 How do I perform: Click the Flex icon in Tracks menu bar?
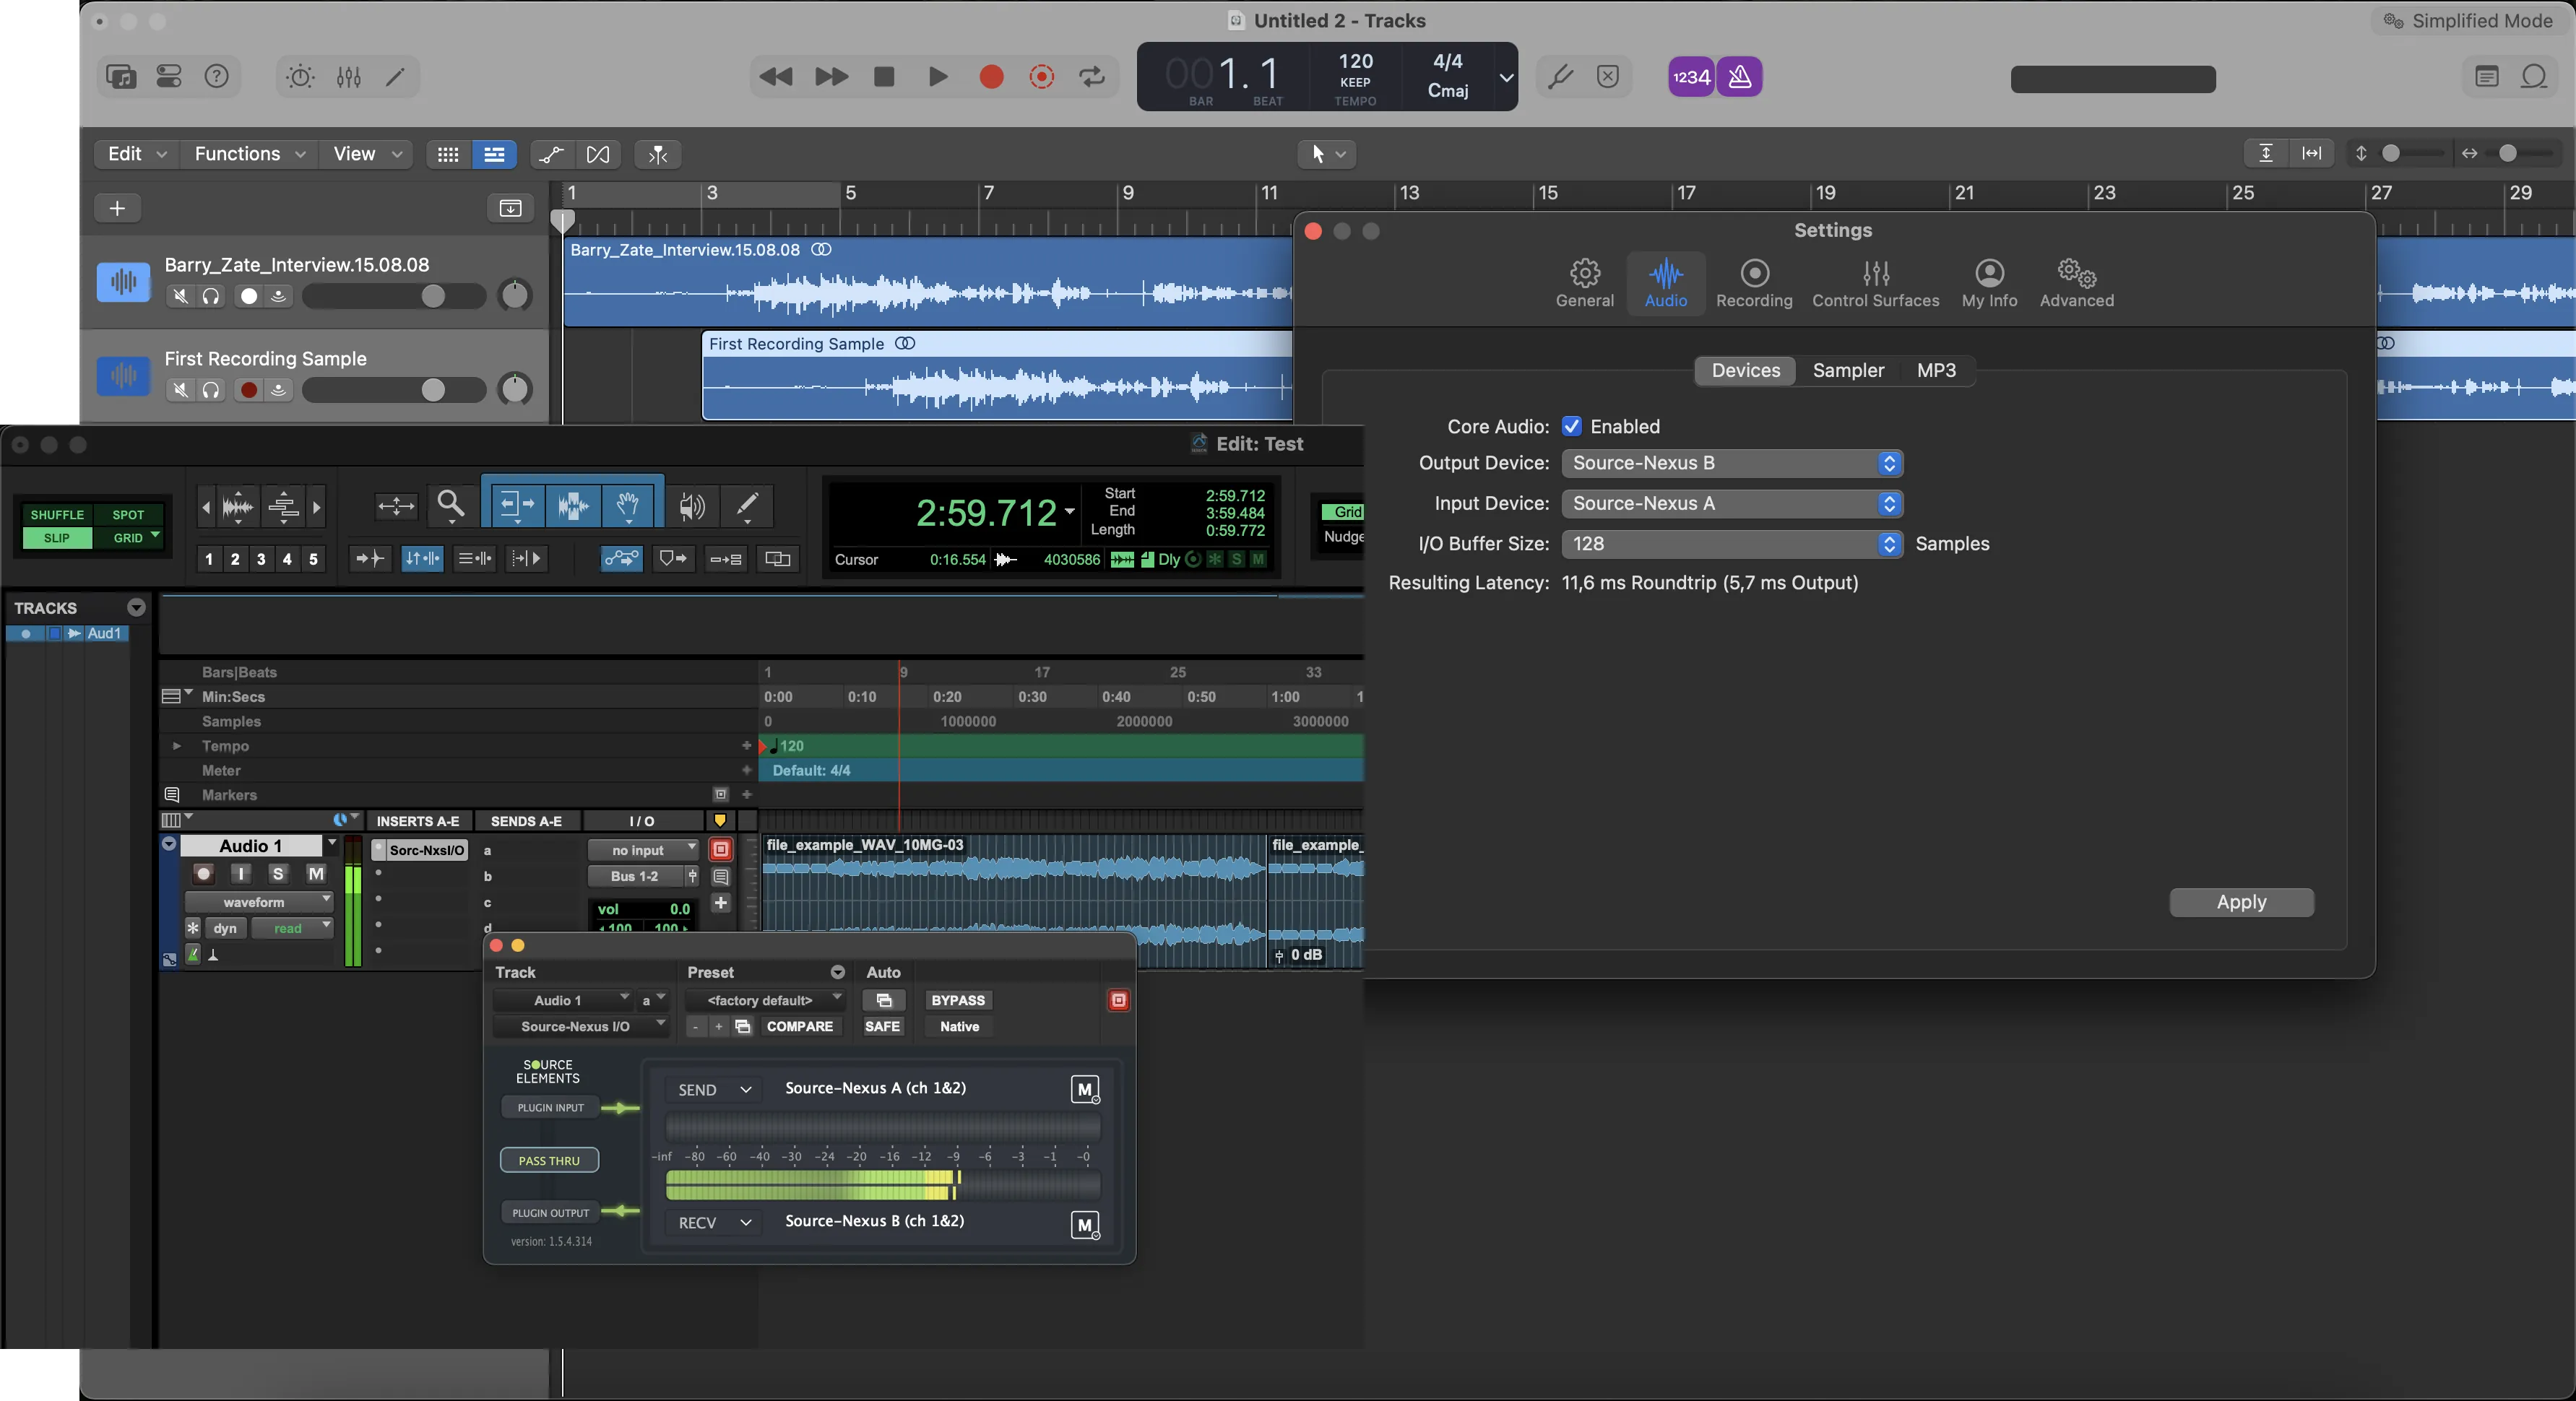tap(598, 154)
